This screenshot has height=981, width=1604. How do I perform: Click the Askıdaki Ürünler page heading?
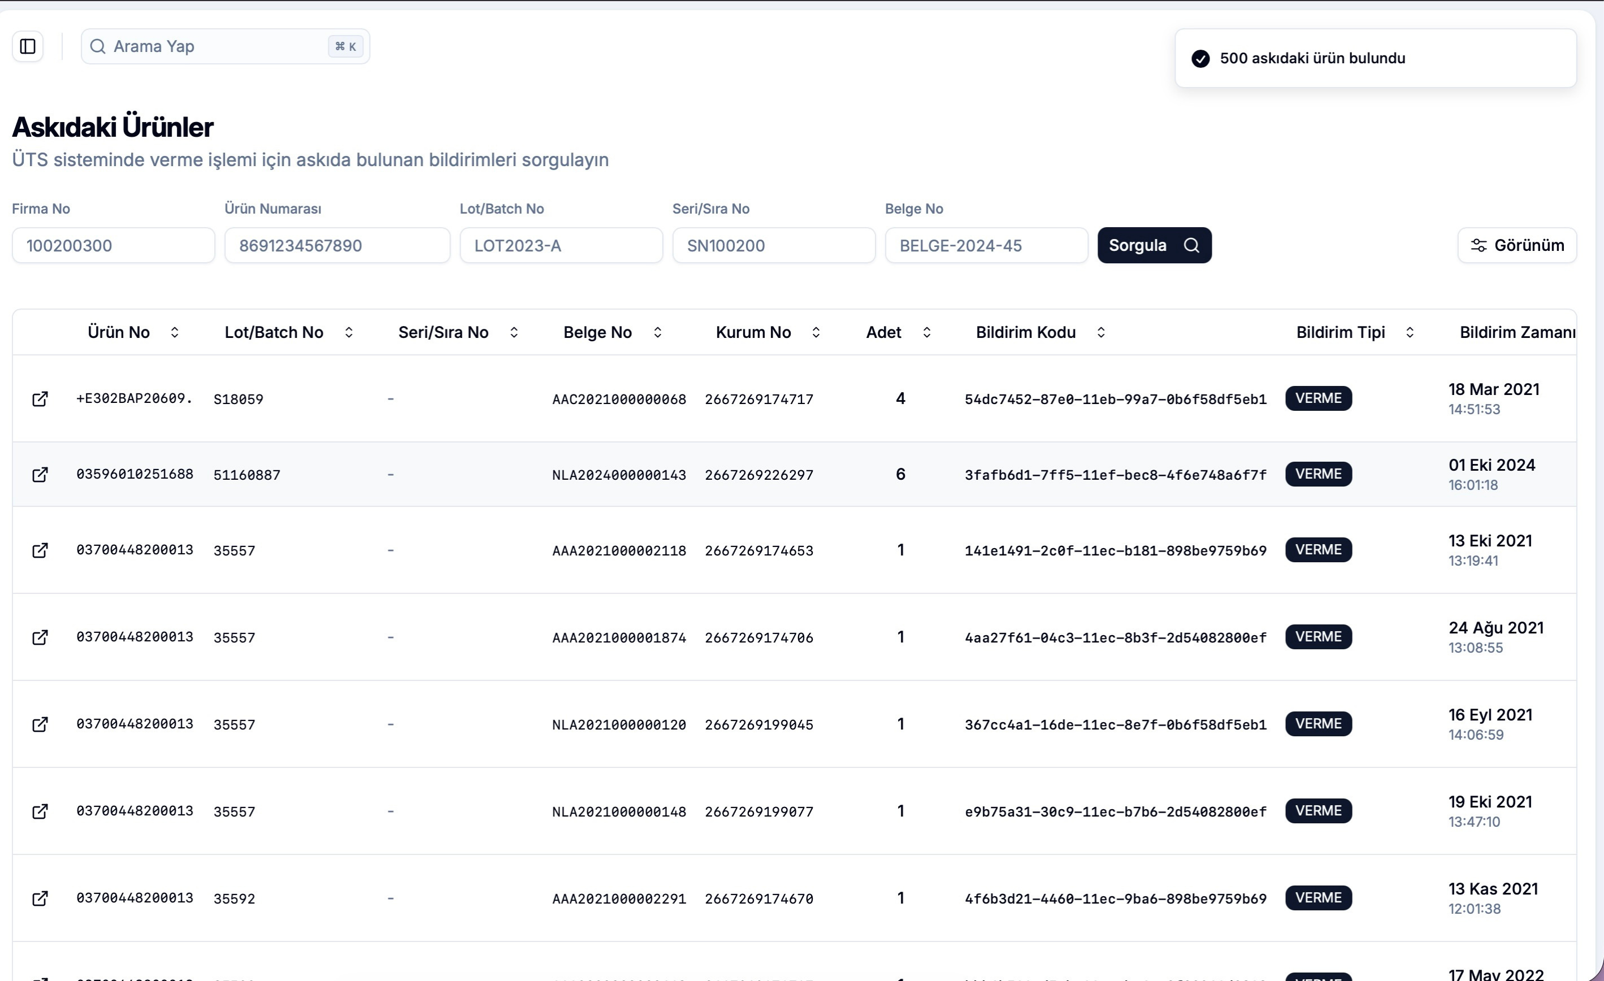(x=112, y=127)
